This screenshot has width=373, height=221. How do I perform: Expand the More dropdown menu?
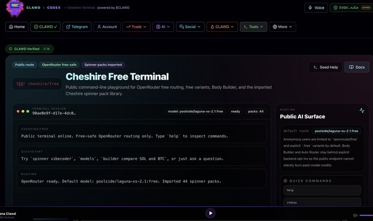point(282,27)
